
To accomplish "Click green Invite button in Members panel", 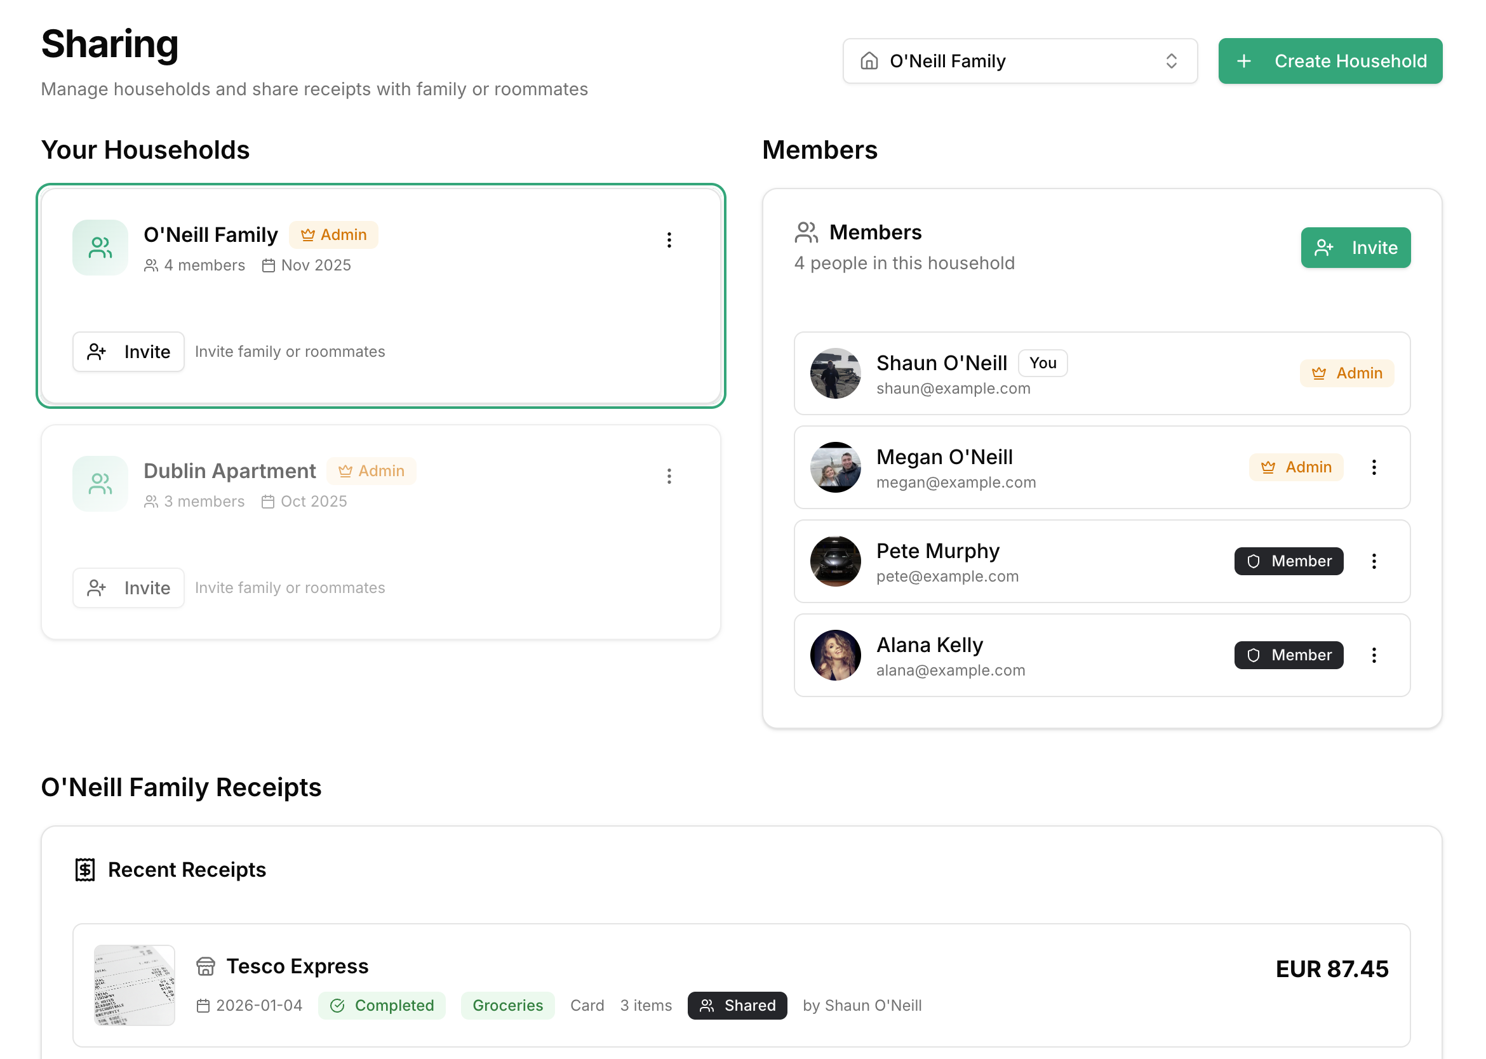I will coord(1355,248).
